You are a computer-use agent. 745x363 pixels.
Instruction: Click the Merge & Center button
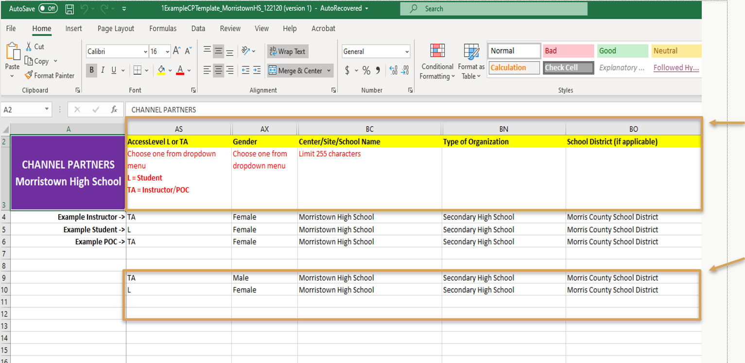(x=295, y=70)
